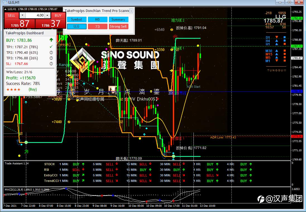Minimize the Donchian Trend Pro Scanner panel
Image resolution: width=306 pixels, height=212 pixels.
coord(132,11)
